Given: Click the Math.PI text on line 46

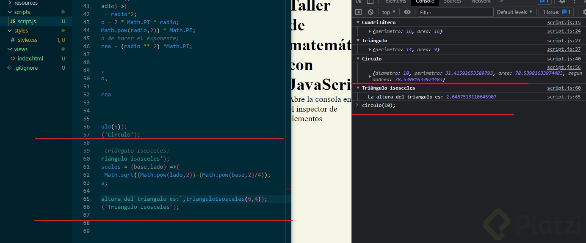Looking at the screenshot, I should click(179, 46).
